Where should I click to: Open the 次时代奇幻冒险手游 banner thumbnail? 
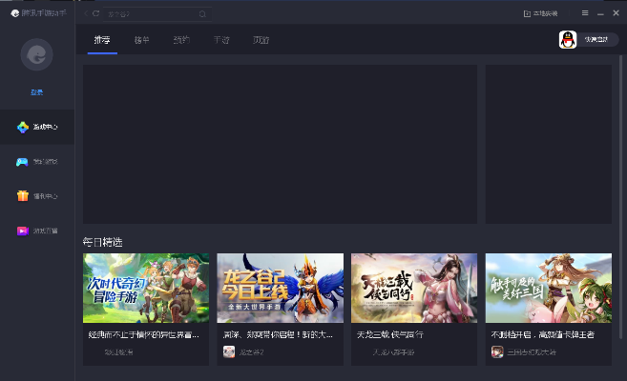coord(146,288)
